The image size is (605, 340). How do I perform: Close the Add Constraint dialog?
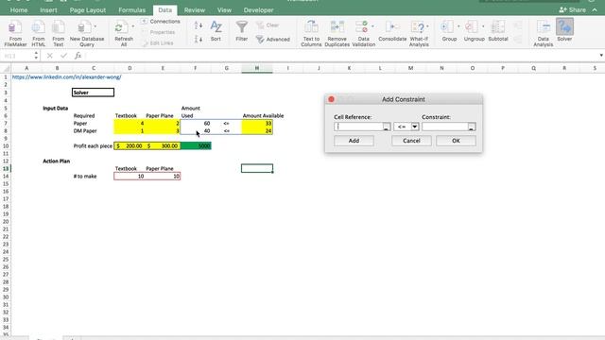coord(331,99)
